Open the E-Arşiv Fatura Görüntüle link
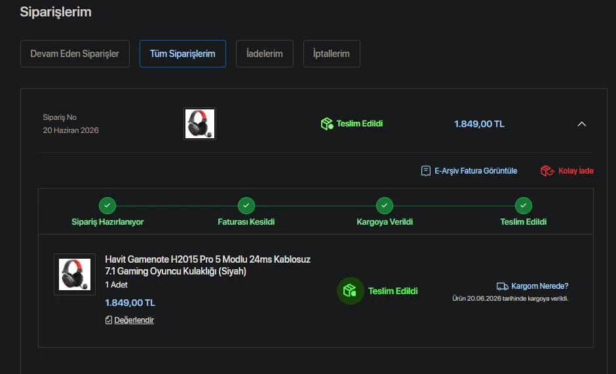616x374 pixels. 476,171
